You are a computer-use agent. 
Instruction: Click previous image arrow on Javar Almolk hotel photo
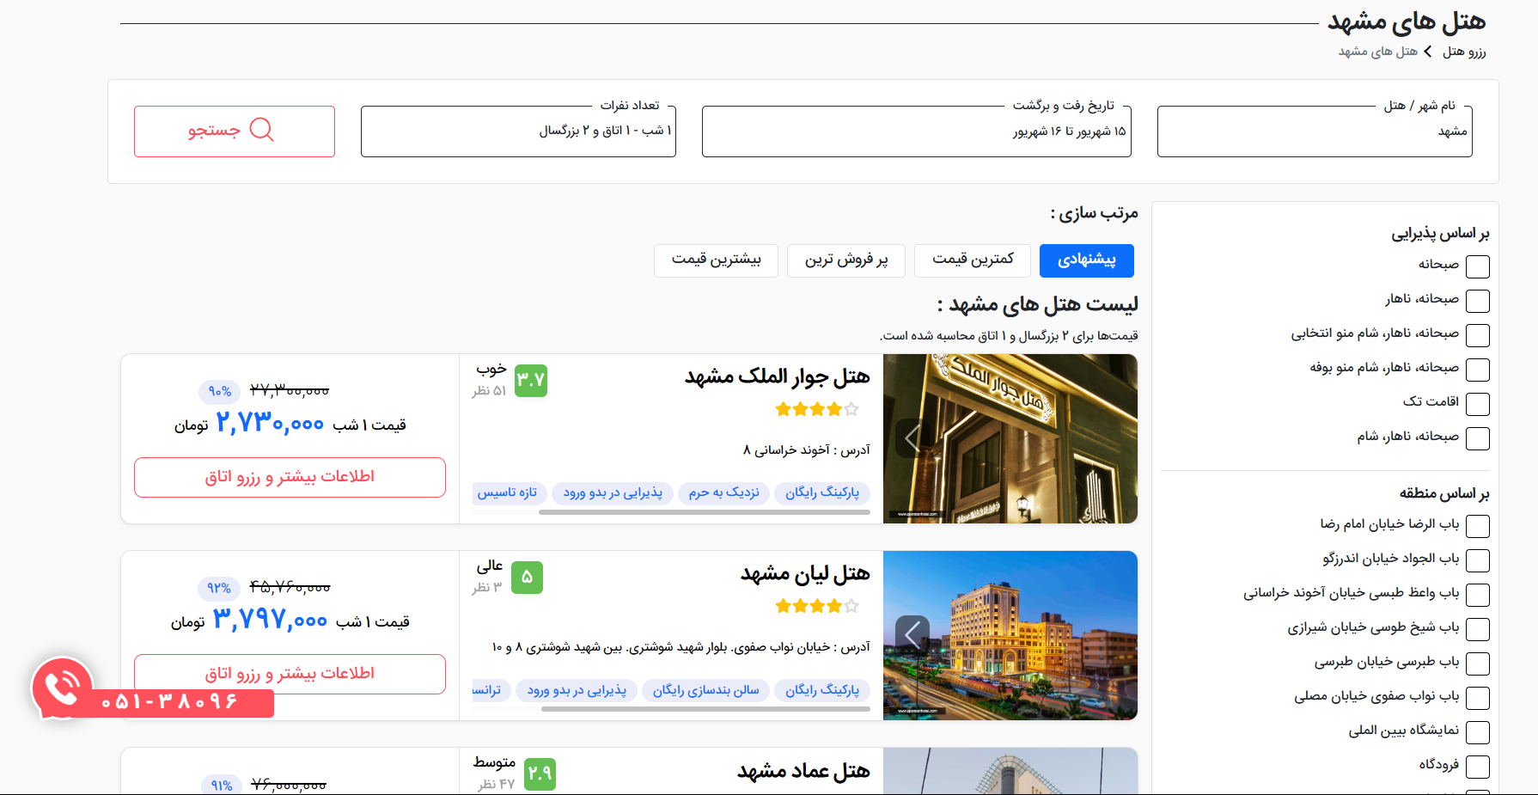912,437
